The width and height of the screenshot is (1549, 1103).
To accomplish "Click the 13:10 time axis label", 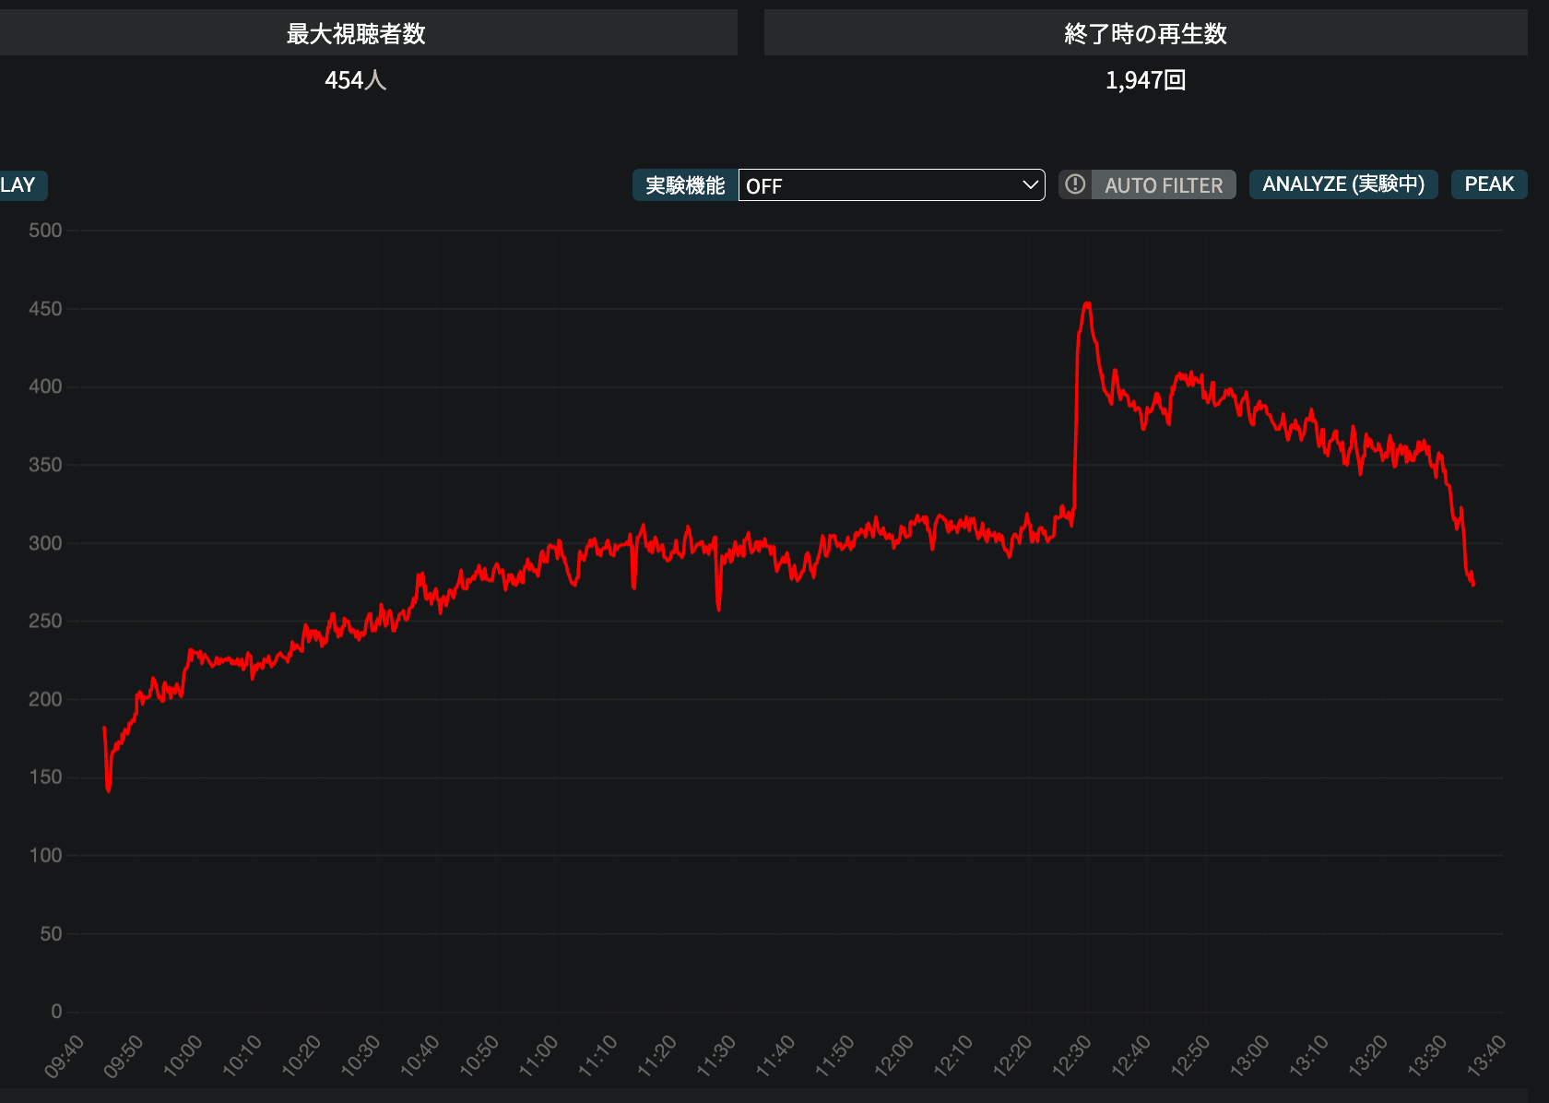I will (x=1309, y=1056).
